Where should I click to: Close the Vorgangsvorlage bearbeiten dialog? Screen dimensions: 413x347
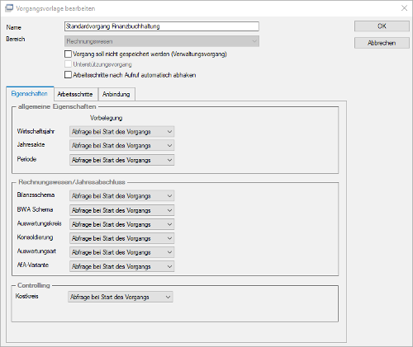[404, 8]
